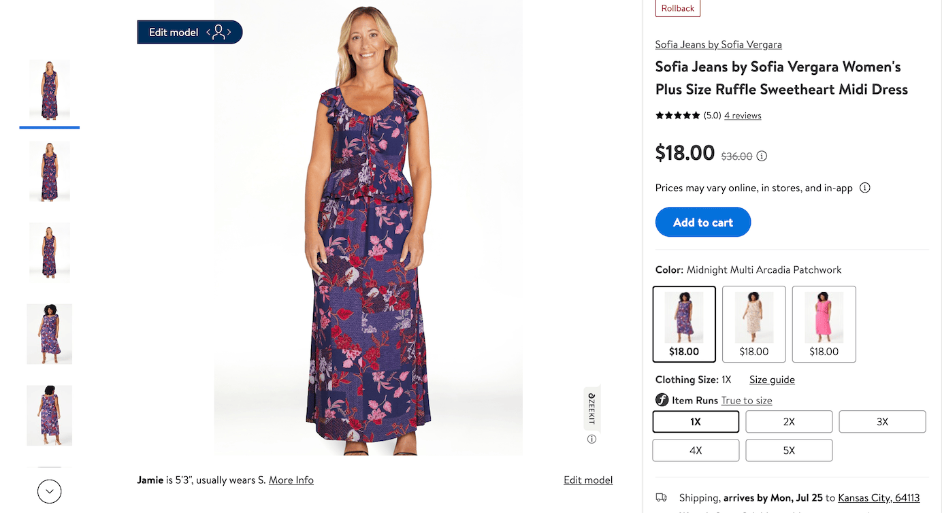Click the info icon beside the $36.00 price
The height and width of the screenshot is (513, 942).
click(x=762, y=156)
